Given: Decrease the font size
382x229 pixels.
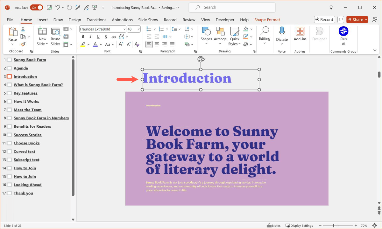Looking at the screenshot, I should pos(129,44).
